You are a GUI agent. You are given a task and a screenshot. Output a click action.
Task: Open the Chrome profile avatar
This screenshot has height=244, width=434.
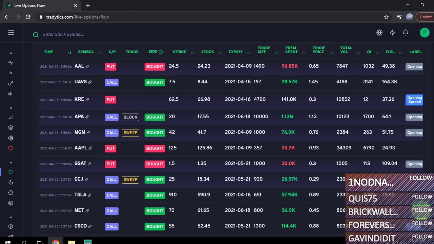[410, 17]
